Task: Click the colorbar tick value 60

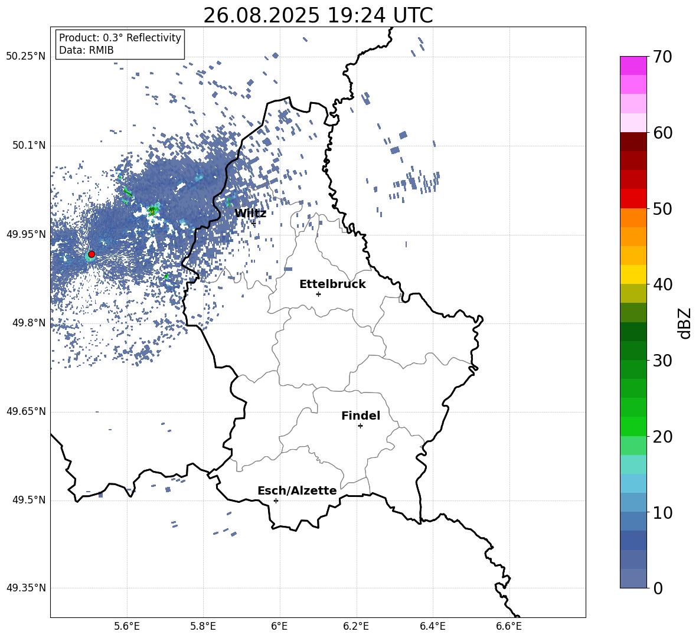Action: (662, 133)
